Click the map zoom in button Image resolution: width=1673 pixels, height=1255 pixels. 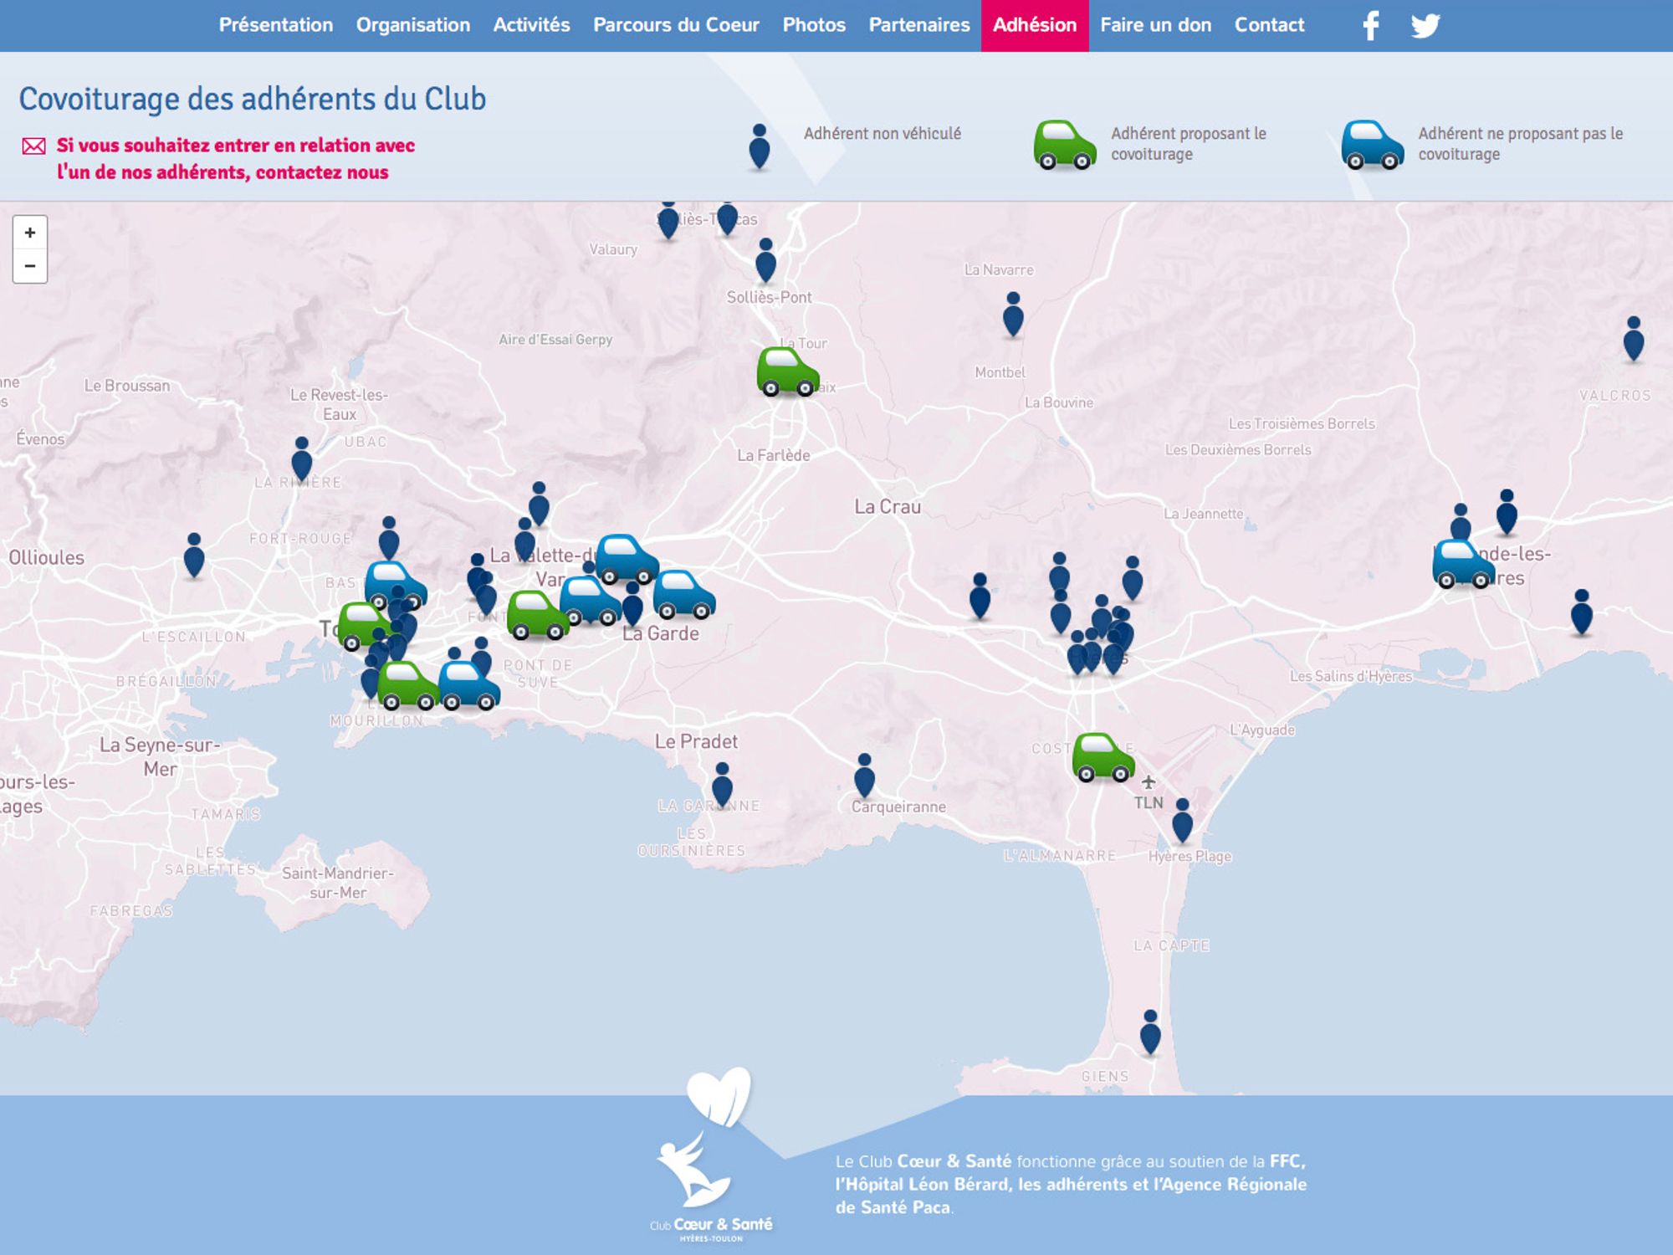pos(30,233)
